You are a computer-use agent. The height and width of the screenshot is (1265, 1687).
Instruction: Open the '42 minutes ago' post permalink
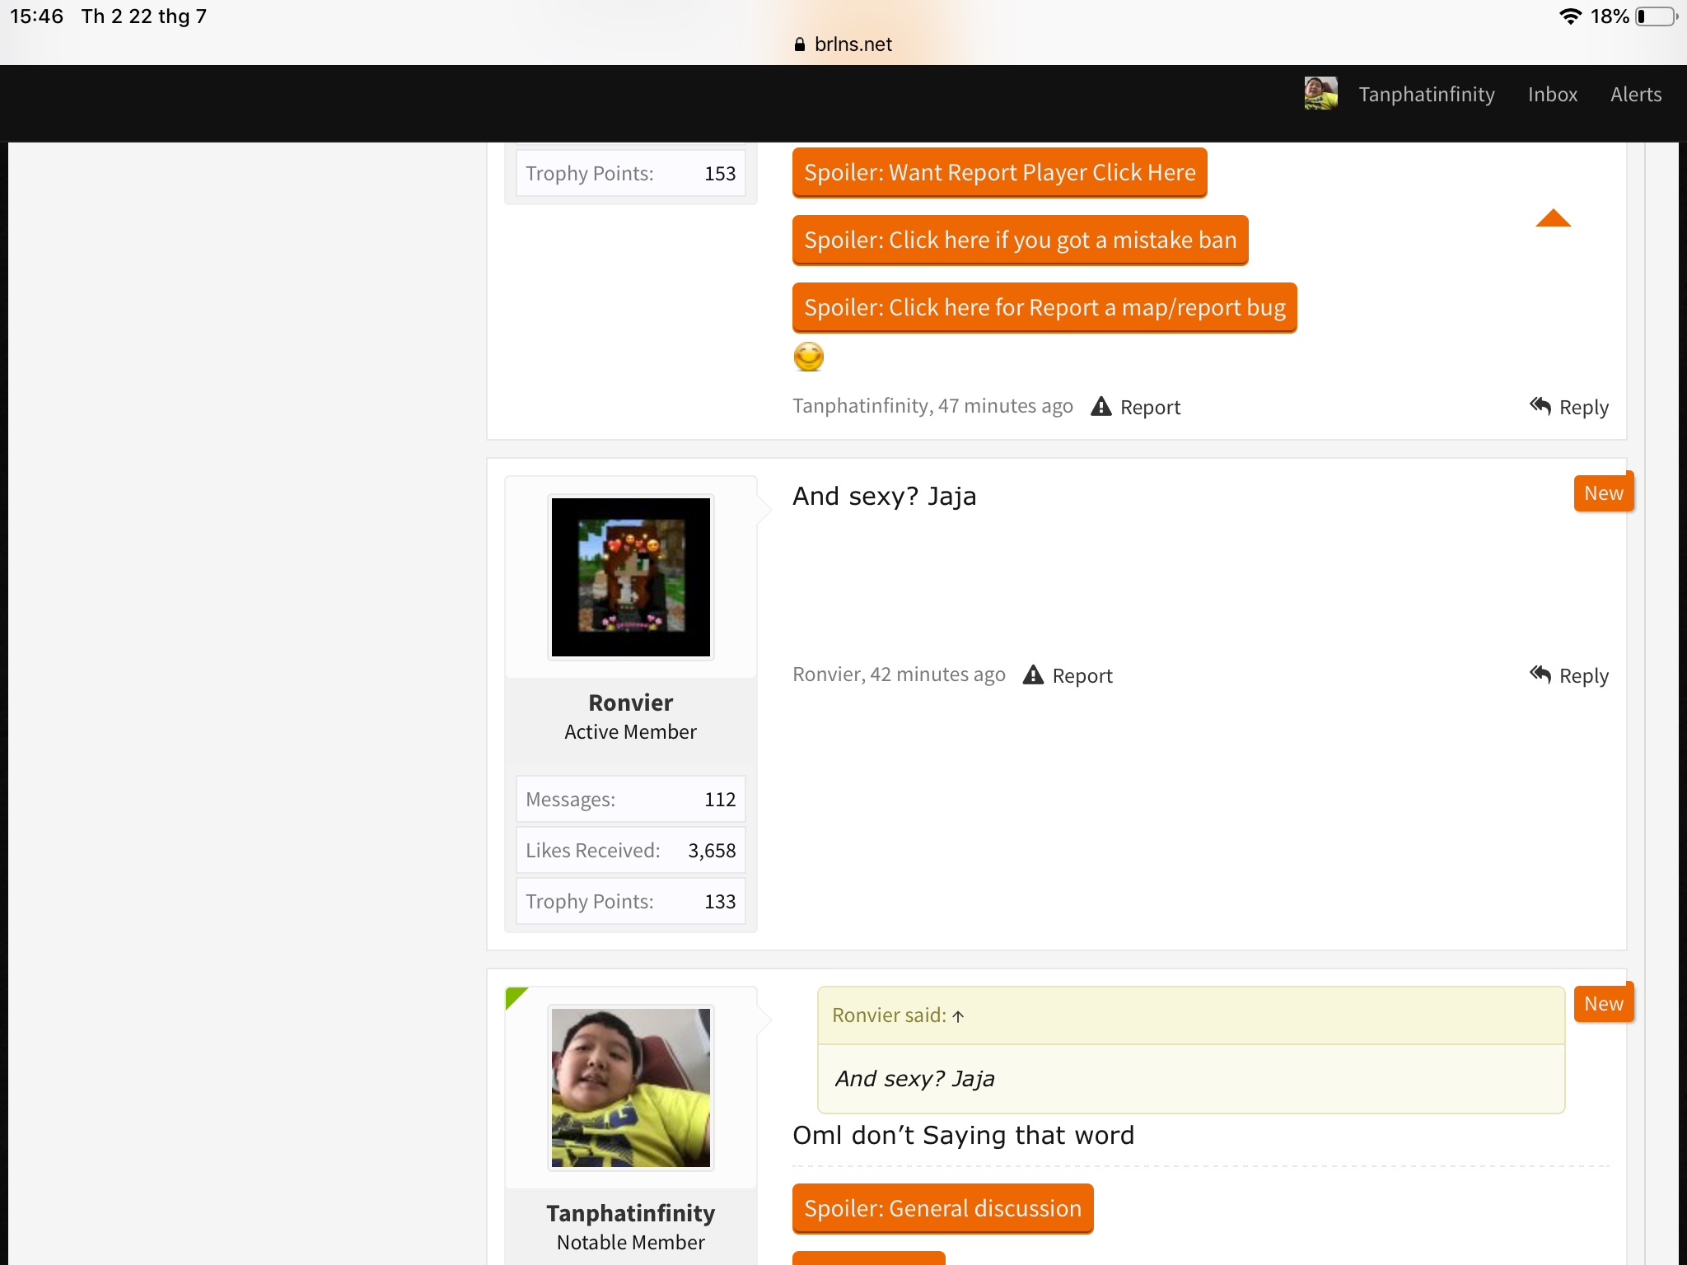(x=937, y=675)
